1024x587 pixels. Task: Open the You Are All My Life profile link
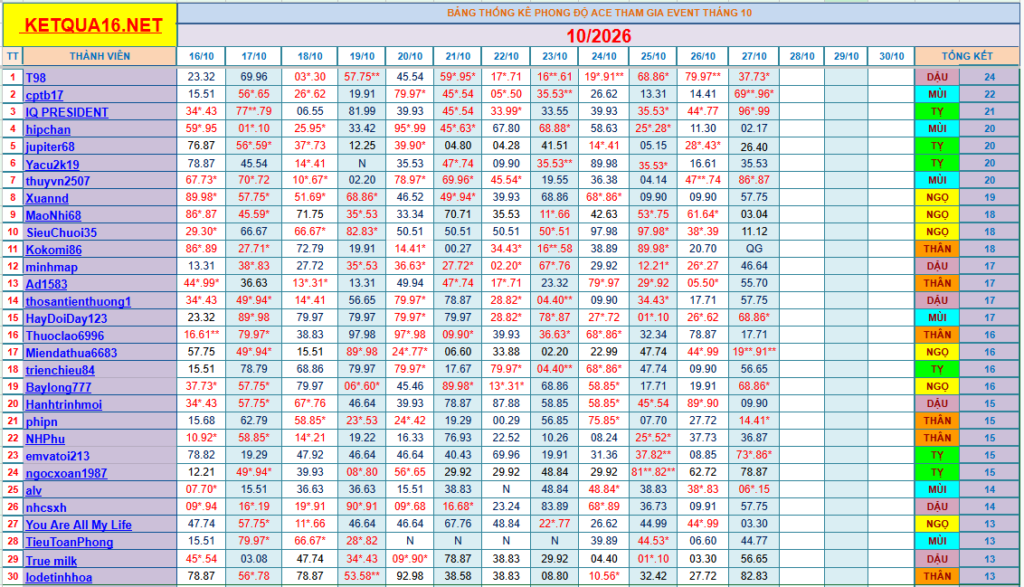pos(79,525)
